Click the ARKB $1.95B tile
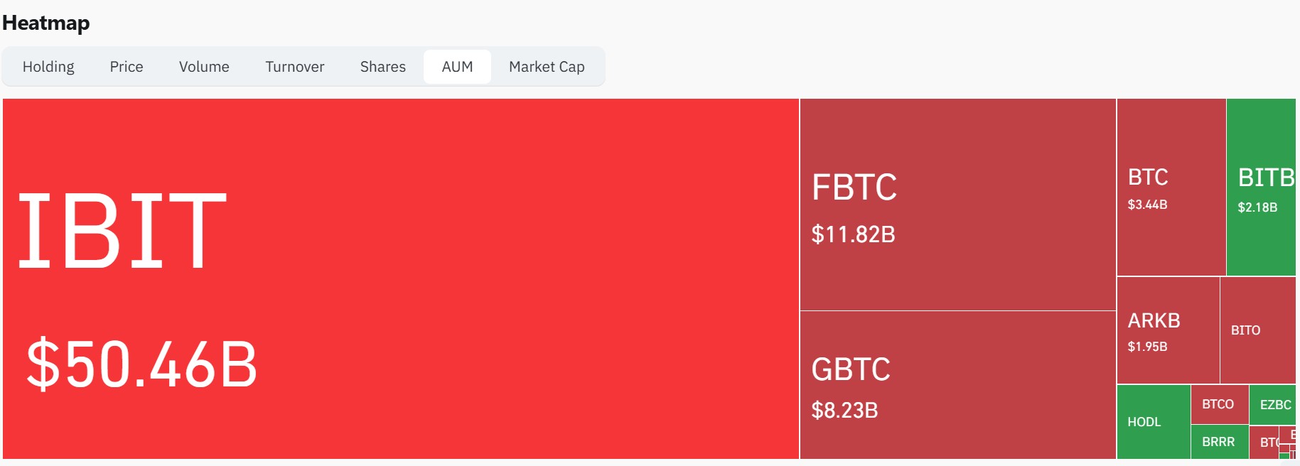Viewport: 1300px width, 466px height. [1169, 330]
